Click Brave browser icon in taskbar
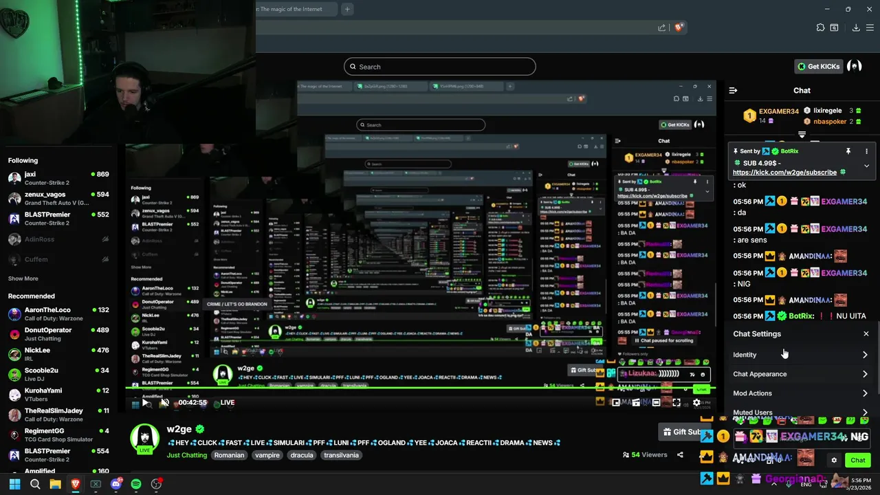 76,484
